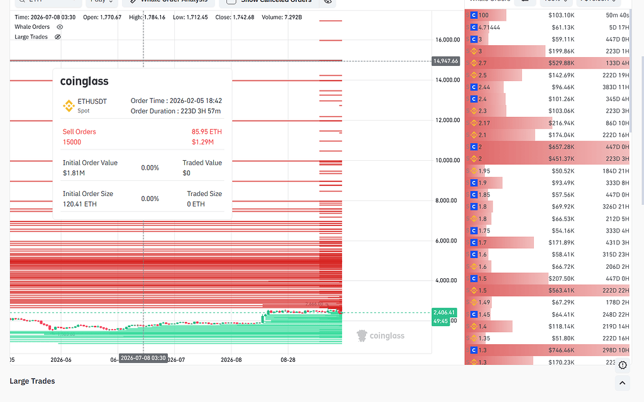The image size is (644, 402).
Task: Click Coinbase icon in $96.46K order row
Action: [474, 87]
